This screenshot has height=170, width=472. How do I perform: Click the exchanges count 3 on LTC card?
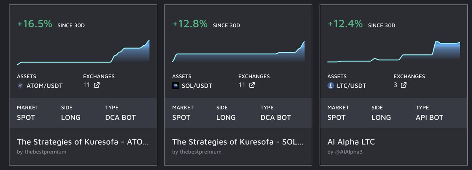[396, 85]
